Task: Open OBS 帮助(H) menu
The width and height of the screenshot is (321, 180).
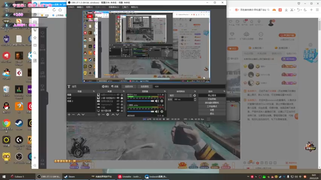Action: pyautogui.click(x=134, y=7)
